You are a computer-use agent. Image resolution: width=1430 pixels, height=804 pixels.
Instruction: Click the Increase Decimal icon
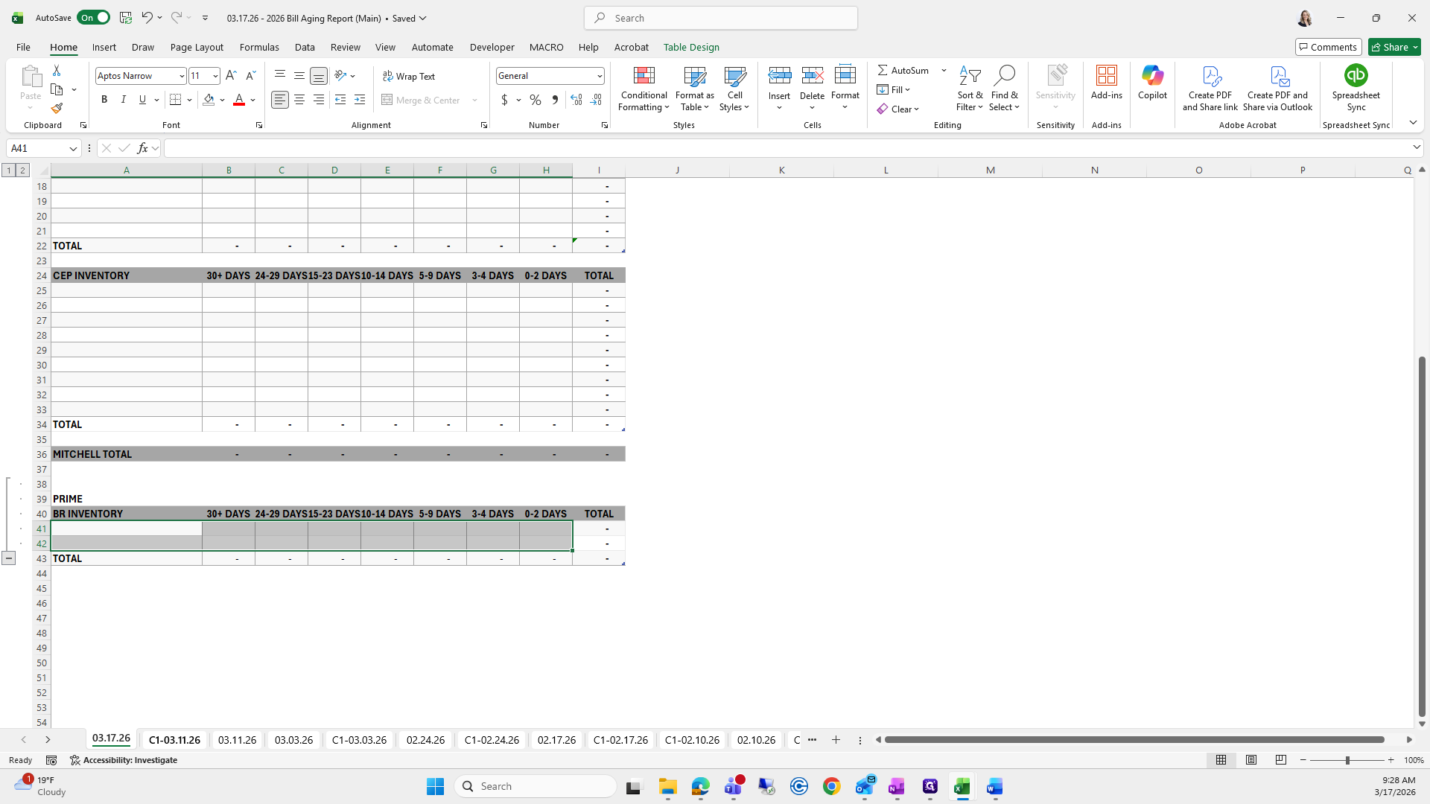pyautogui.click(x=576, y=100)
